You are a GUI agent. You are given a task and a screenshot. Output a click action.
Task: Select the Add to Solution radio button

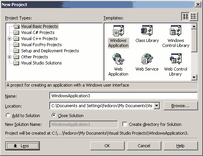pyautogui.click(x=8, y=115)
